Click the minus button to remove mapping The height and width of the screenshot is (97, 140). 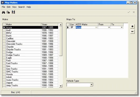(x=132, y=32)
